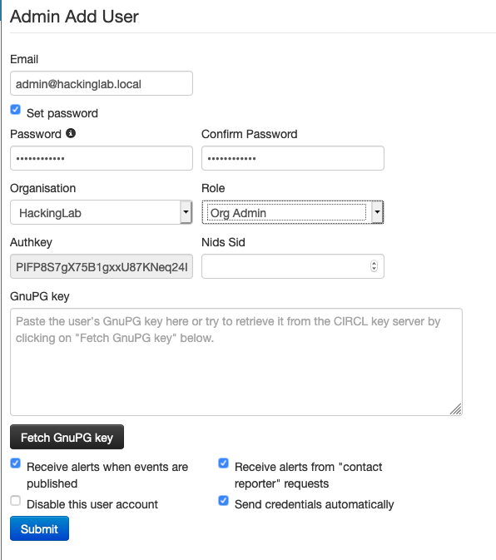Toggle alerts from contact reporter requests
This screenshot has height=560, width=496.
point(224,463)
